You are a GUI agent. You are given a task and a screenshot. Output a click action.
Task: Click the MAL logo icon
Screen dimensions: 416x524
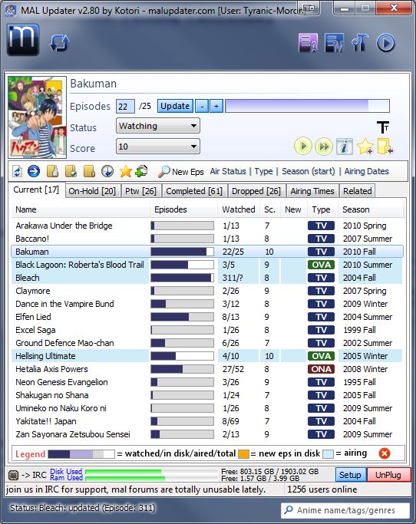pyautogui.click(x=23, y=40)
